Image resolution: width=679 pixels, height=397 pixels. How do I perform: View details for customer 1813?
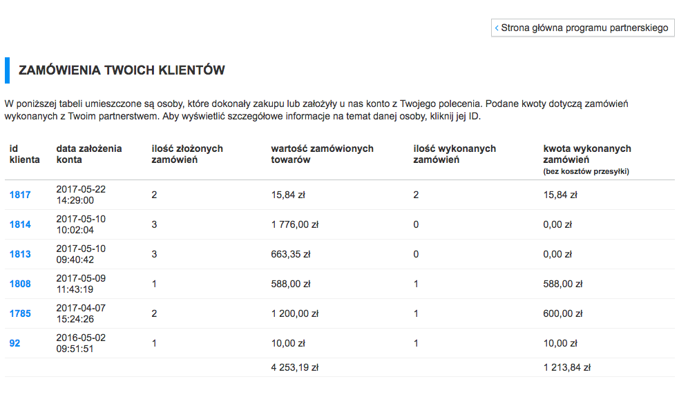pyautogui.click(x=20, y=254)
